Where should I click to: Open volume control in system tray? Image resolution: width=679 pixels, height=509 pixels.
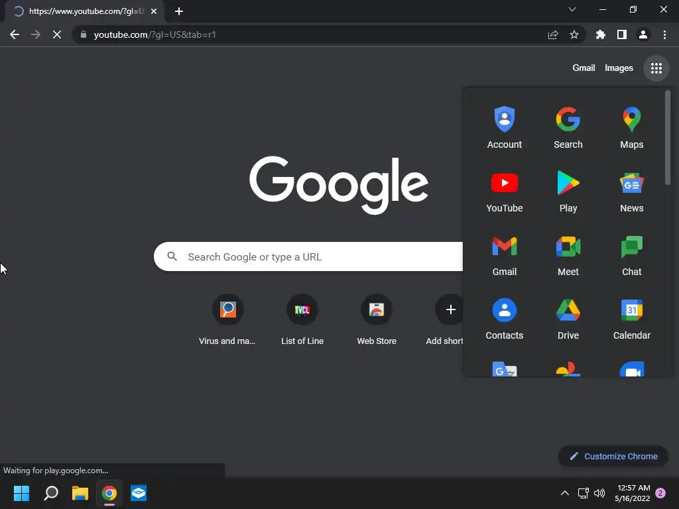pos(599,493)
